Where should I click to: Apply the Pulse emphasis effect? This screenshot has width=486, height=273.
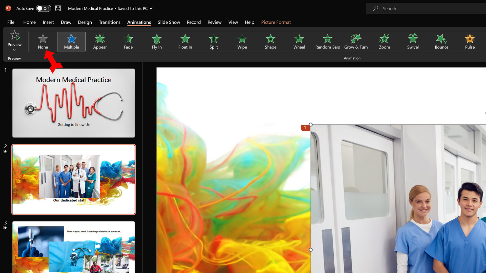tap(470, 42)
